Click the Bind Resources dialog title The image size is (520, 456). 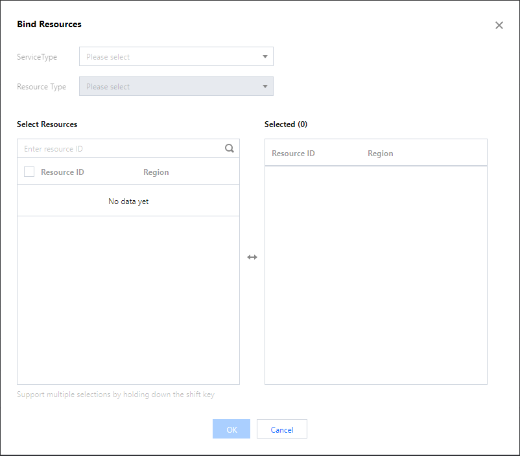pos(49,25)
